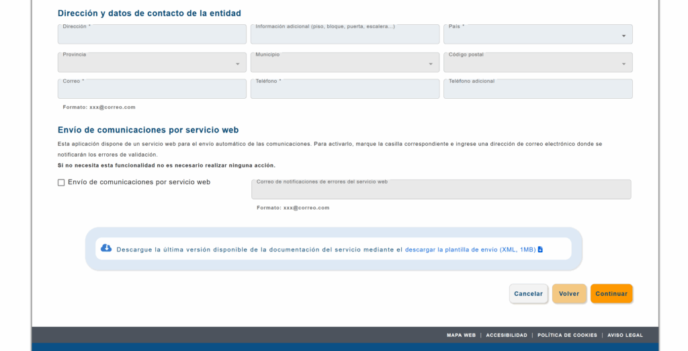Click the file icon after template link

[540, 249]
